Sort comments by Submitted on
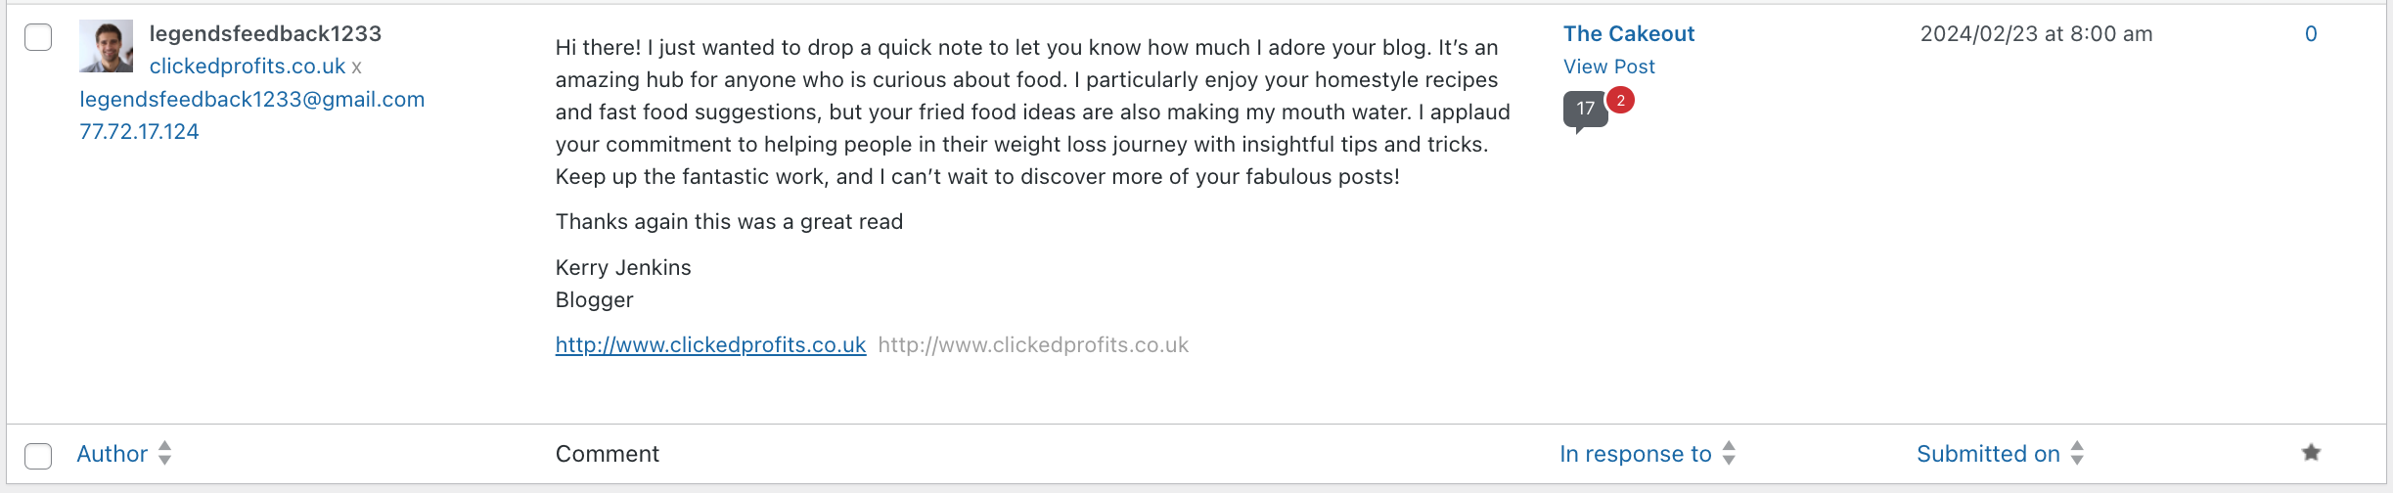Screen dimensions: 2393x493 (1987, 454)
